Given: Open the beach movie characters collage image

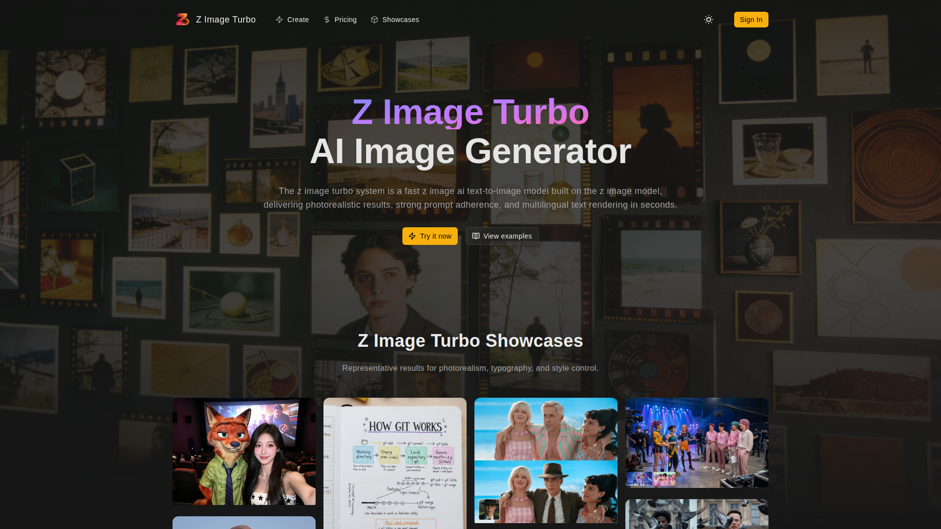Looking at the screenshot, I should [546, 460].
